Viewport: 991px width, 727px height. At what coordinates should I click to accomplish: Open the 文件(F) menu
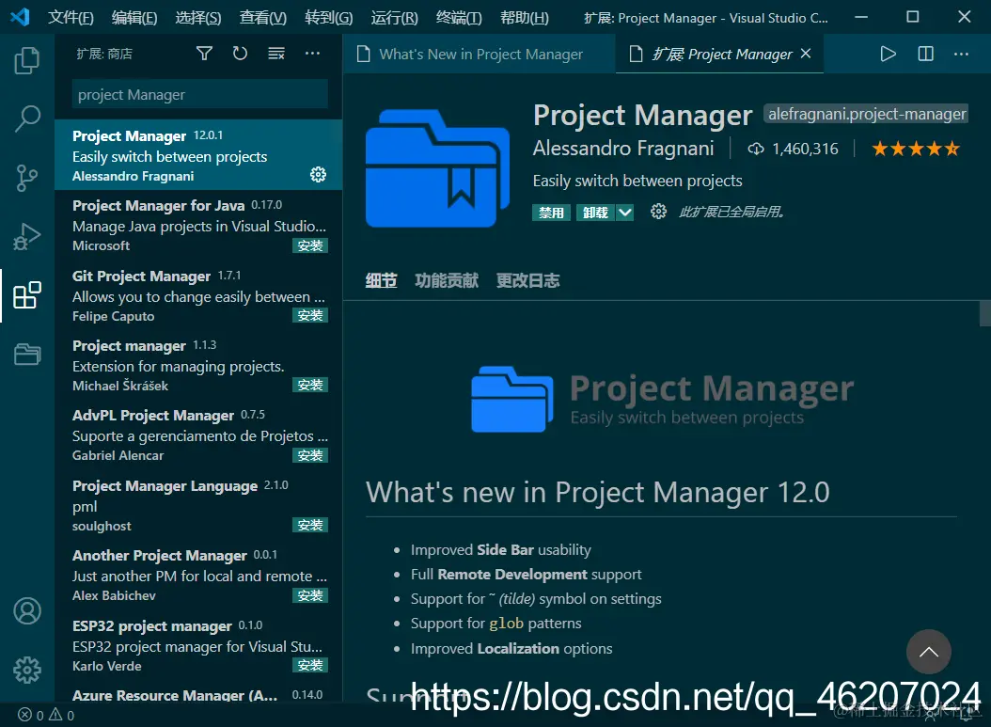click(x=71, y=17)
